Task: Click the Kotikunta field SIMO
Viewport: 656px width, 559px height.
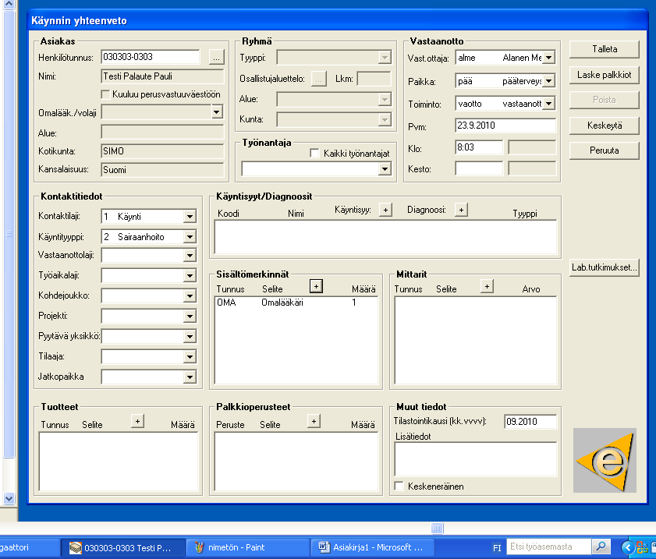Action: click(162, 151)
